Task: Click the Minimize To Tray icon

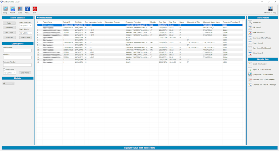Action: 270,9
